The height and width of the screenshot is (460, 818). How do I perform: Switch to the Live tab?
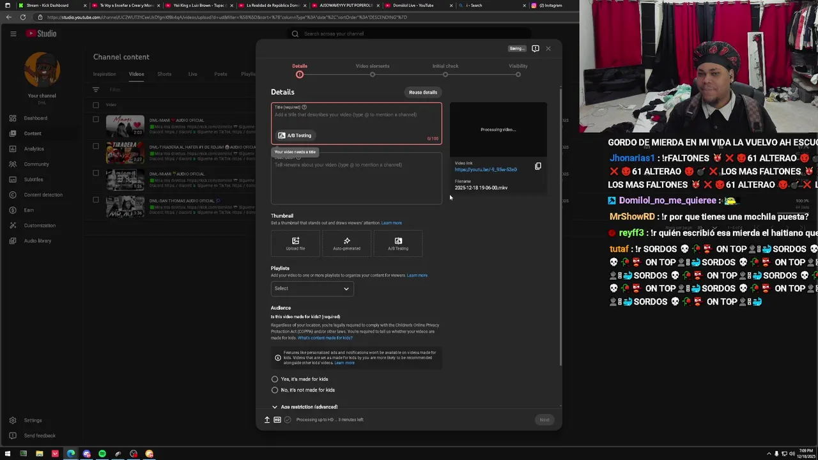click(x=192, y=74)
